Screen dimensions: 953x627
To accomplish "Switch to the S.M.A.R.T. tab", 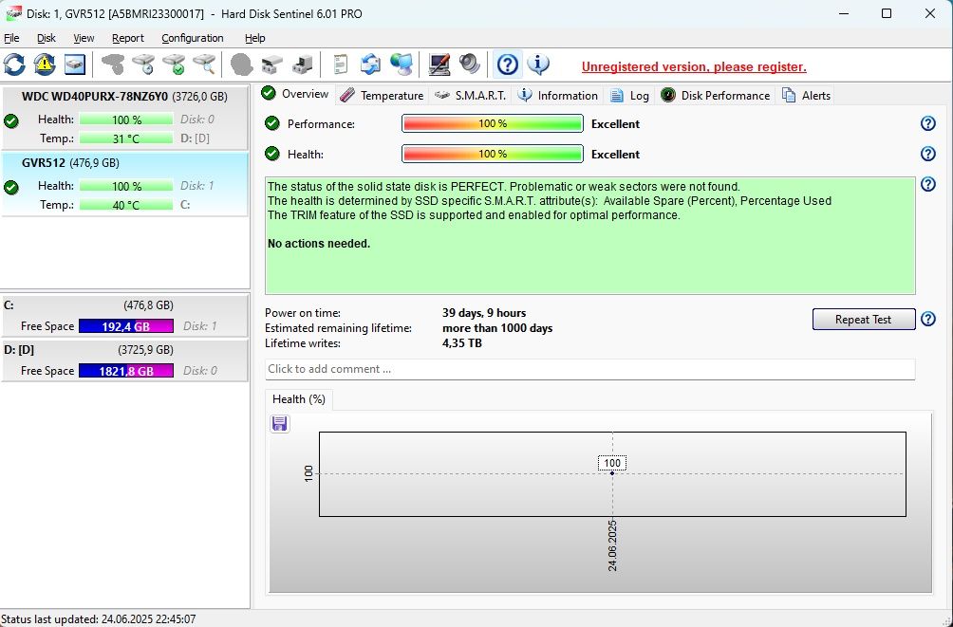I will tap(471, 96).
